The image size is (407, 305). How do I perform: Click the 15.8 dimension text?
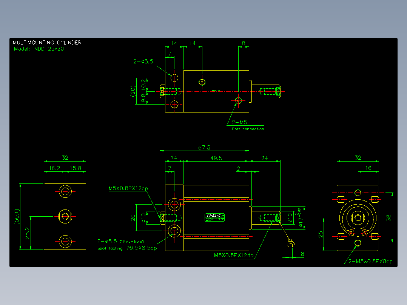(76, 168)
